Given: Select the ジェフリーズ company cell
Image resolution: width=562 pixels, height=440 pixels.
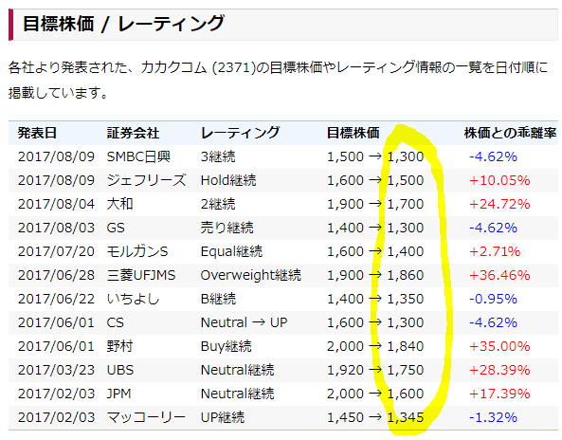Looking at the screenshot, I should 146,180.
